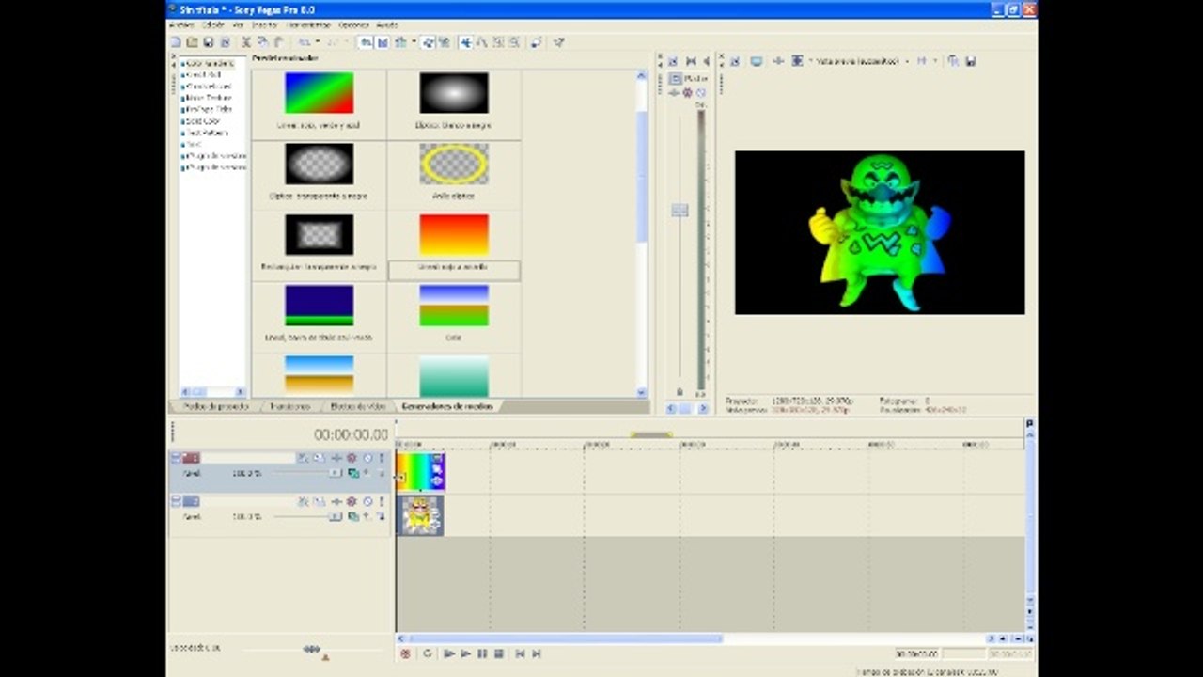Image resolution: width=1203 pixels, height=677 pixels.
Task: Cut the selection with the scissors icon
Action: click(246, 42)
